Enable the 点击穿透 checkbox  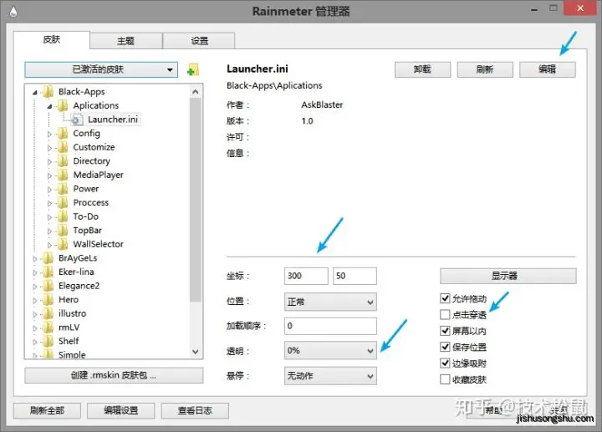tap(445, 315)
